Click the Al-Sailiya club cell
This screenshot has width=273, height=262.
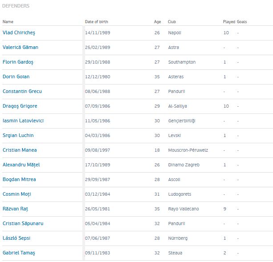pos(177,106)
